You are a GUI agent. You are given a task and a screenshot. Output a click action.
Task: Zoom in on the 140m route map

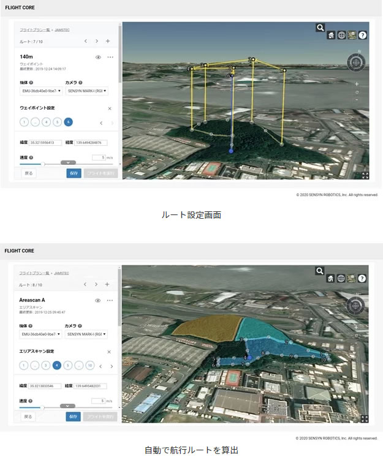pos(357,84)
